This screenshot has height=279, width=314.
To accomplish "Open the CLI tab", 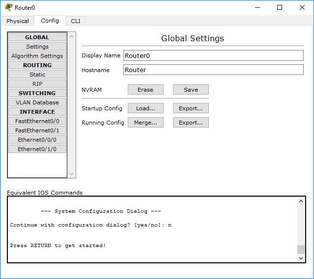I will 76,21.
